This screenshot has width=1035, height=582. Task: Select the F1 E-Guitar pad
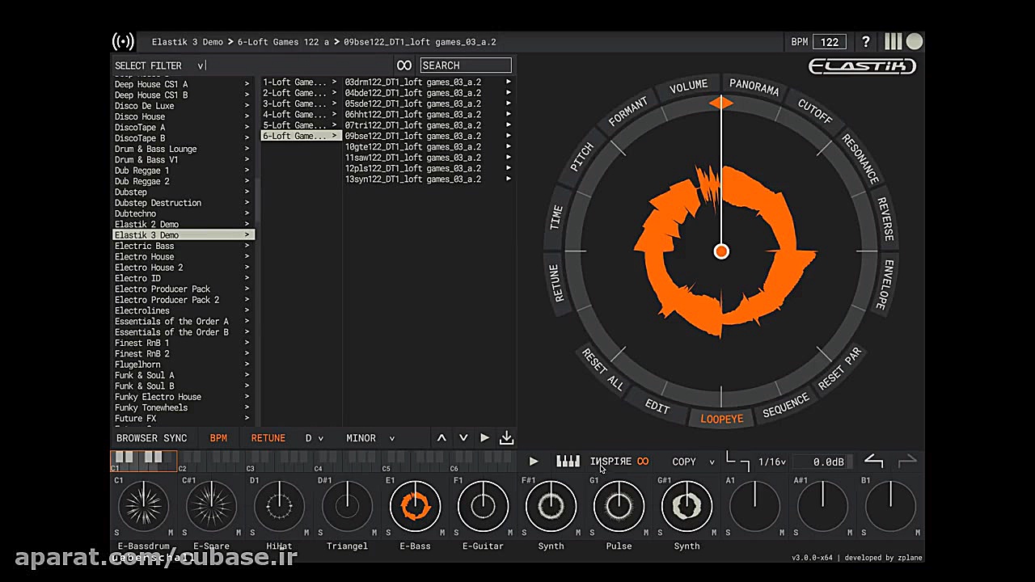(x=484, y=507)
